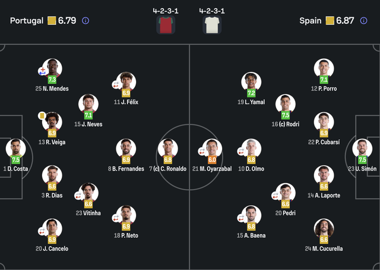This screenshot has height=270, width=380.
Task: Open Portugal's red home jersey icon
Action: (166, 25)
